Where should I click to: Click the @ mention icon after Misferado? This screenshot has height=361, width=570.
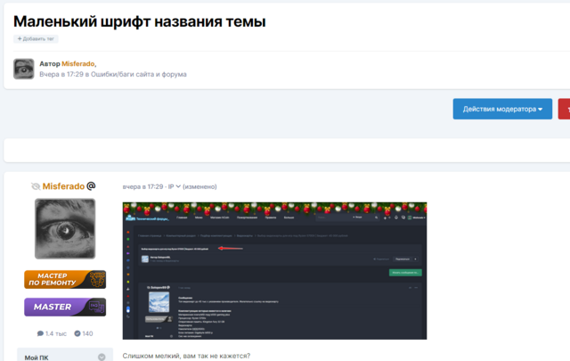click(91, 186)
